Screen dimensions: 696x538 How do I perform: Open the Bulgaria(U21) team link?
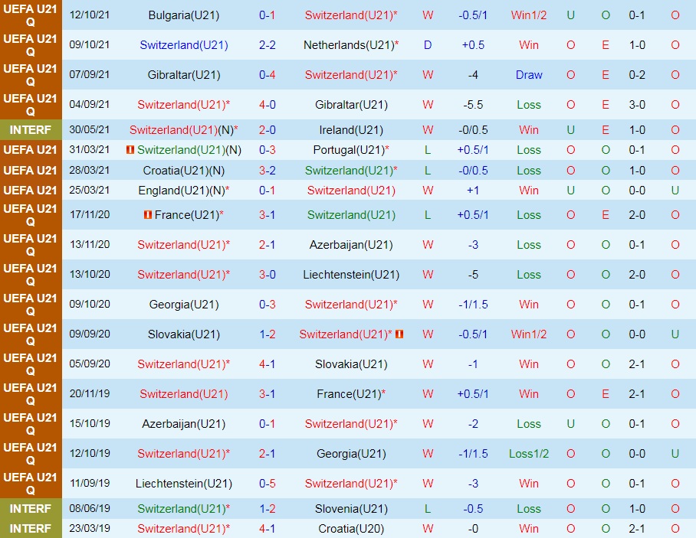pos(184,15)
